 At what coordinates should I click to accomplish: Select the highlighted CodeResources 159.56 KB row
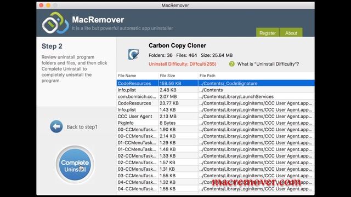pyautogui.click(x=216, y=83)
